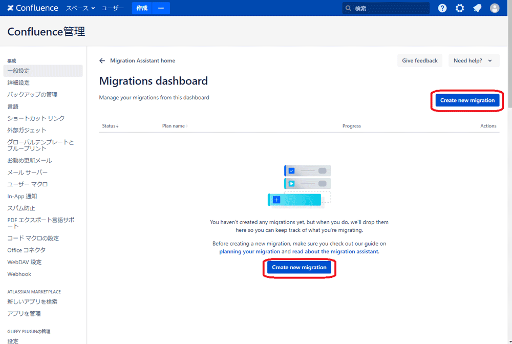The height and width of the screenshot is (344, 512).
Task: Open the ユーザー menu in the header
Action: pyautogui.click(x=113, y=8)
